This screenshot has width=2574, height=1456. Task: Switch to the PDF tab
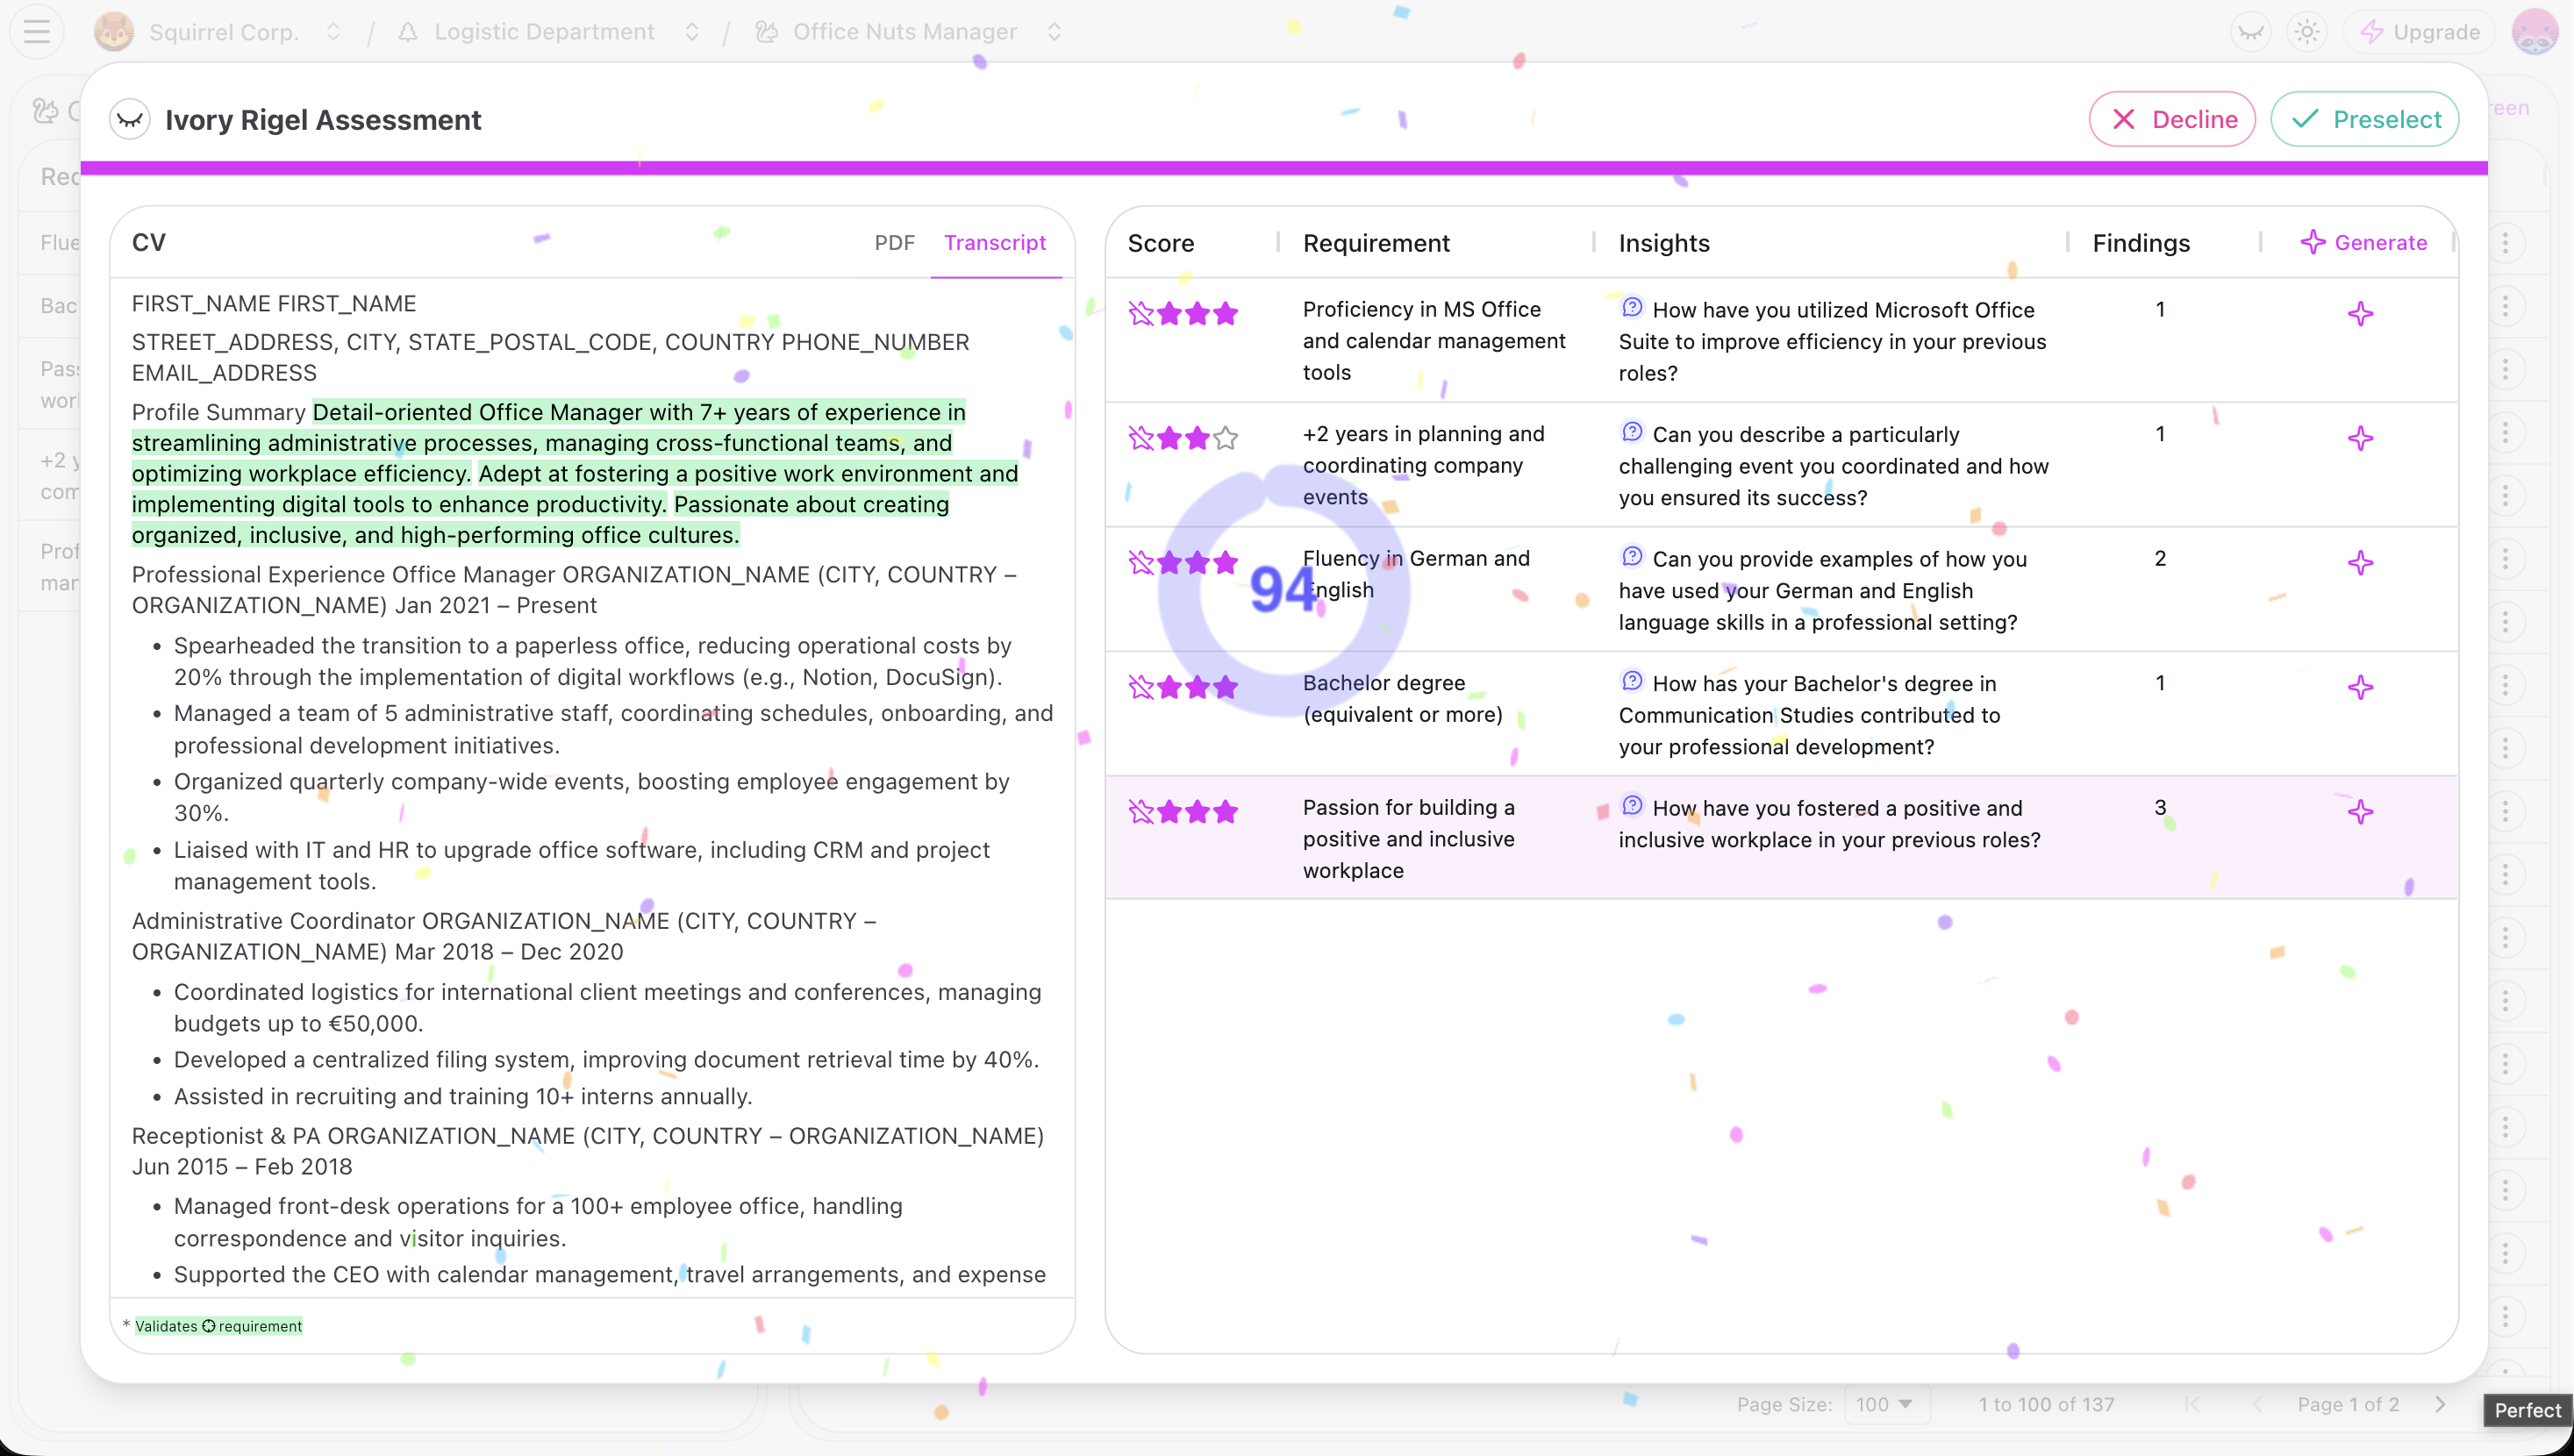click(x=893, y=242)
